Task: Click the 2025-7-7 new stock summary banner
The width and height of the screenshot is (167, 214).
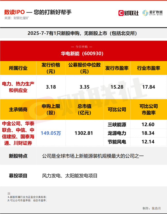Action: click(83, 33)
